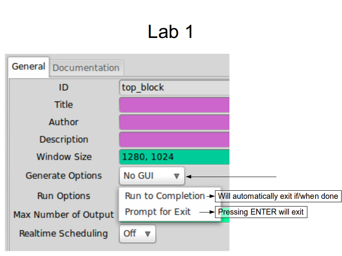Click the Max Number of Output label
The height and width of the screenshot is (256, 342).
click(64, 215)
